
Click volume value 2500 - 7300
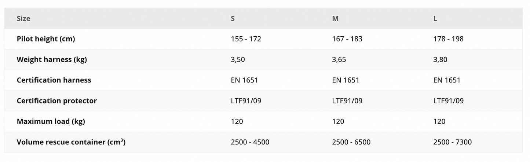453,142
